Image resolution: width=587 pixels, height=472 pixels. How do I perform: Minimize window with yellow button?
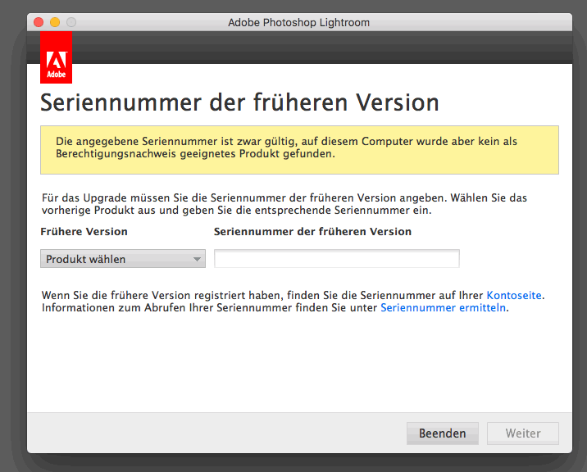pyautogui.click(x=55, y=22)
